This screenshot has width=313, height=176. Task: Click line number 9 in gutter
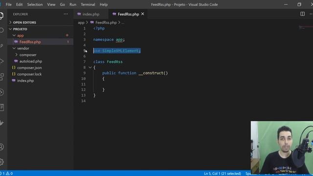(x=85, y=73)
